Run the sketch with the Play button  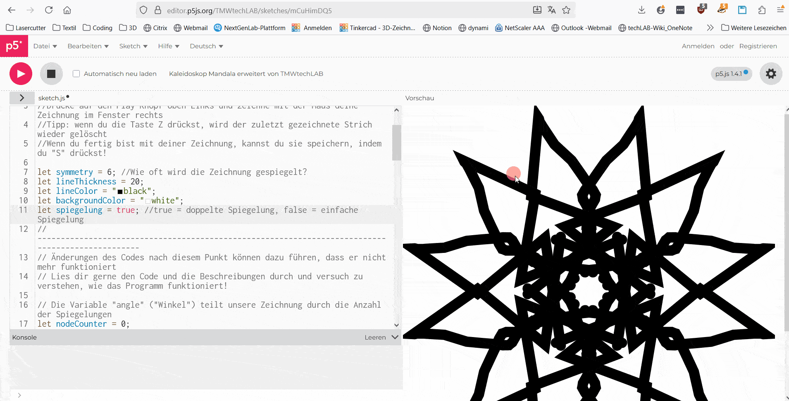point(20,73)
